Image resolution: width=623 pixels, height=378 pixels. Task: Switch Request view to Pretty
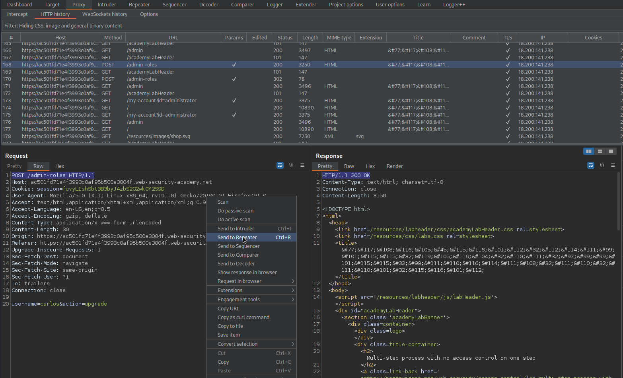(x=14, y=166)
